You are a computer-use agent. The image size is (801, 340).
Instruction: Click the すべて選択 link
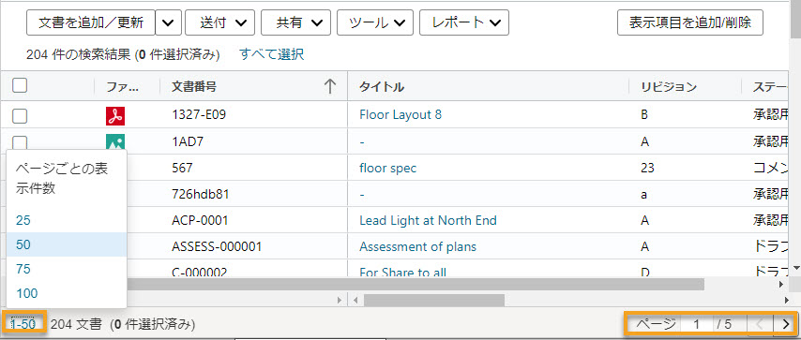[x=272, y=54]
